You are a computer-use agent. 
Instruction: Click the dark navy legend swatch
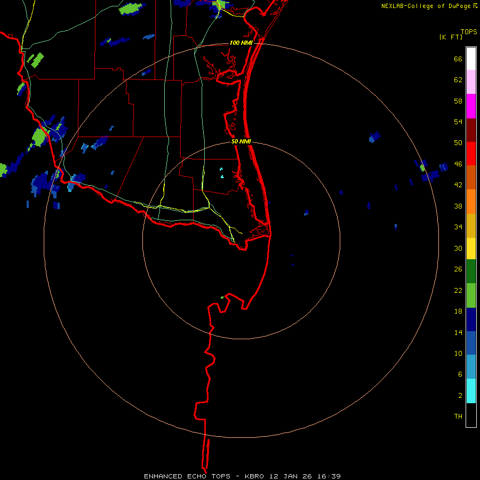tap(471, 319)
